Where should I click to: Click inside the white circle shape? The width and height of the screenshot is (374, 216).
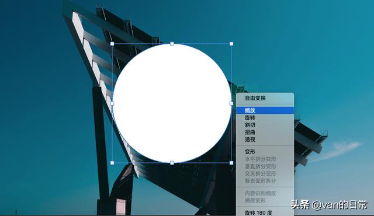coord(172,103)
